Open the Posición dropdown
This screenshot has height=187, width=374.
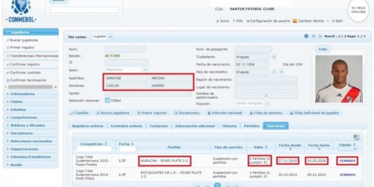click(268, 103)
